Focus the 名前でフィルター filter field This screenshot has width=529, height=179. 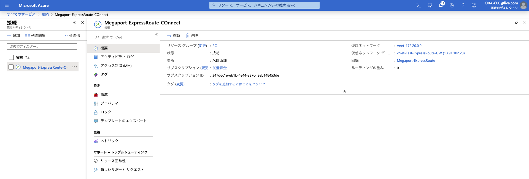(x=42, y=46)
